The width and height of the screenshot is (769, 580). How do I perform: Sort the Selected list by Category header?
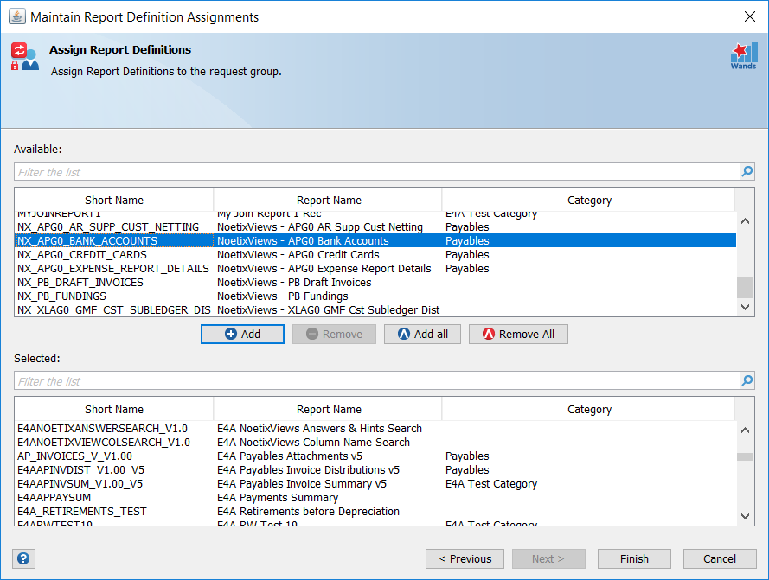coord(589,409)
